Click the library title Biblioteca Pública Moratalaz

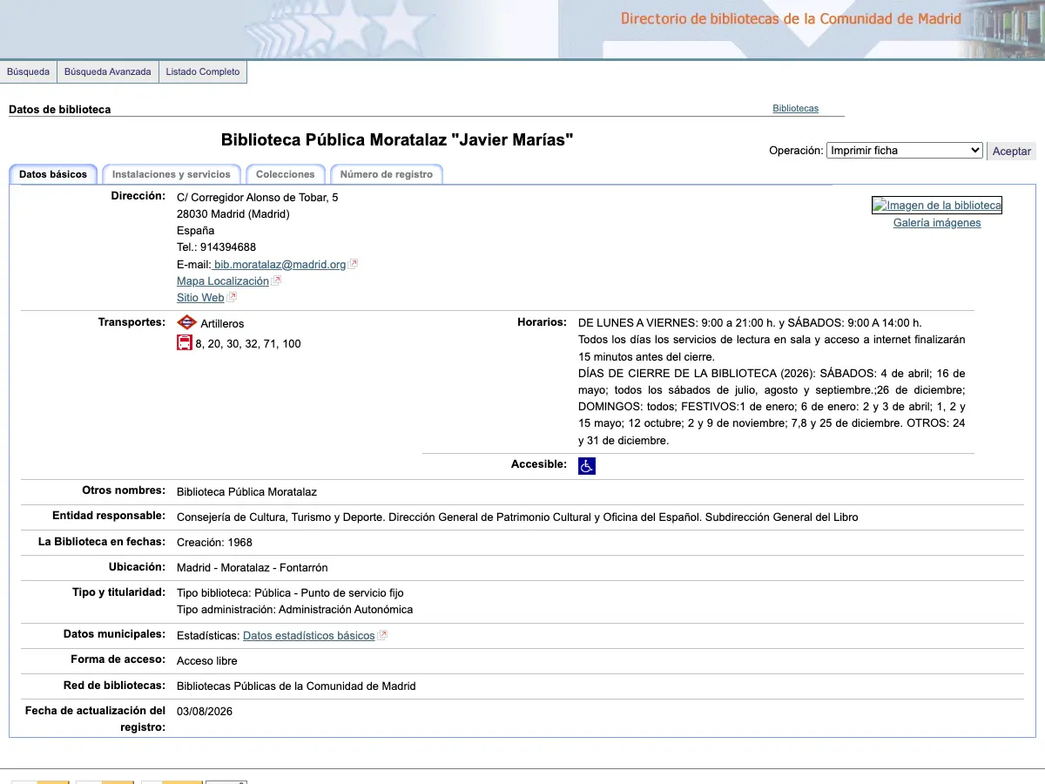tap(397, 139)
